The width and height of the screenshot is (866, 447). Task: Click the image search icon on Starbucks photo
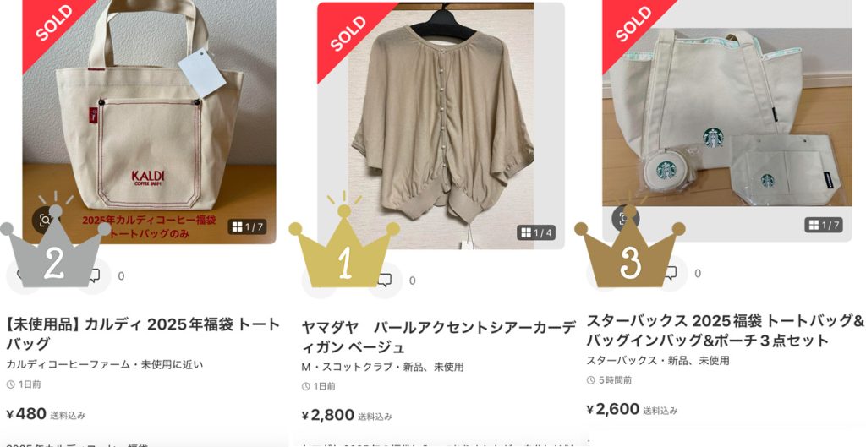[625, 218]
